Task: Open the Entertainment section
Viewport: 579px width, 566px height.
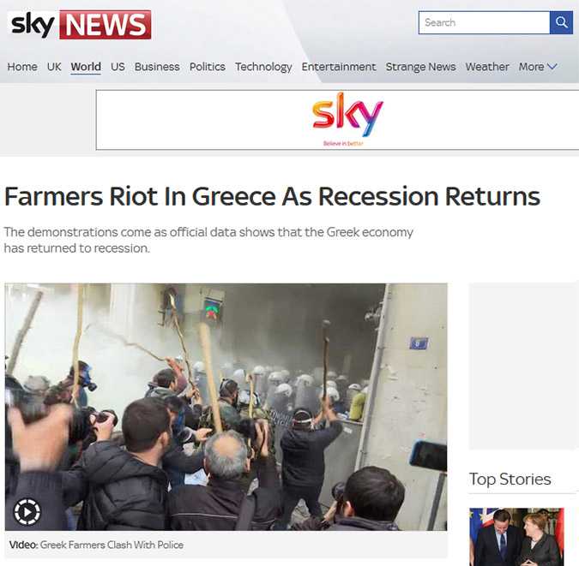Action: tap(339, 67)
